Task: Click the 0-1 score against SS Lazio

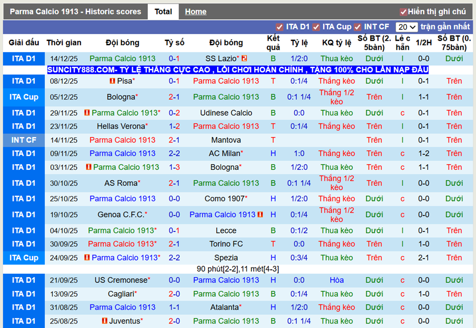Action: coord(174,59)
